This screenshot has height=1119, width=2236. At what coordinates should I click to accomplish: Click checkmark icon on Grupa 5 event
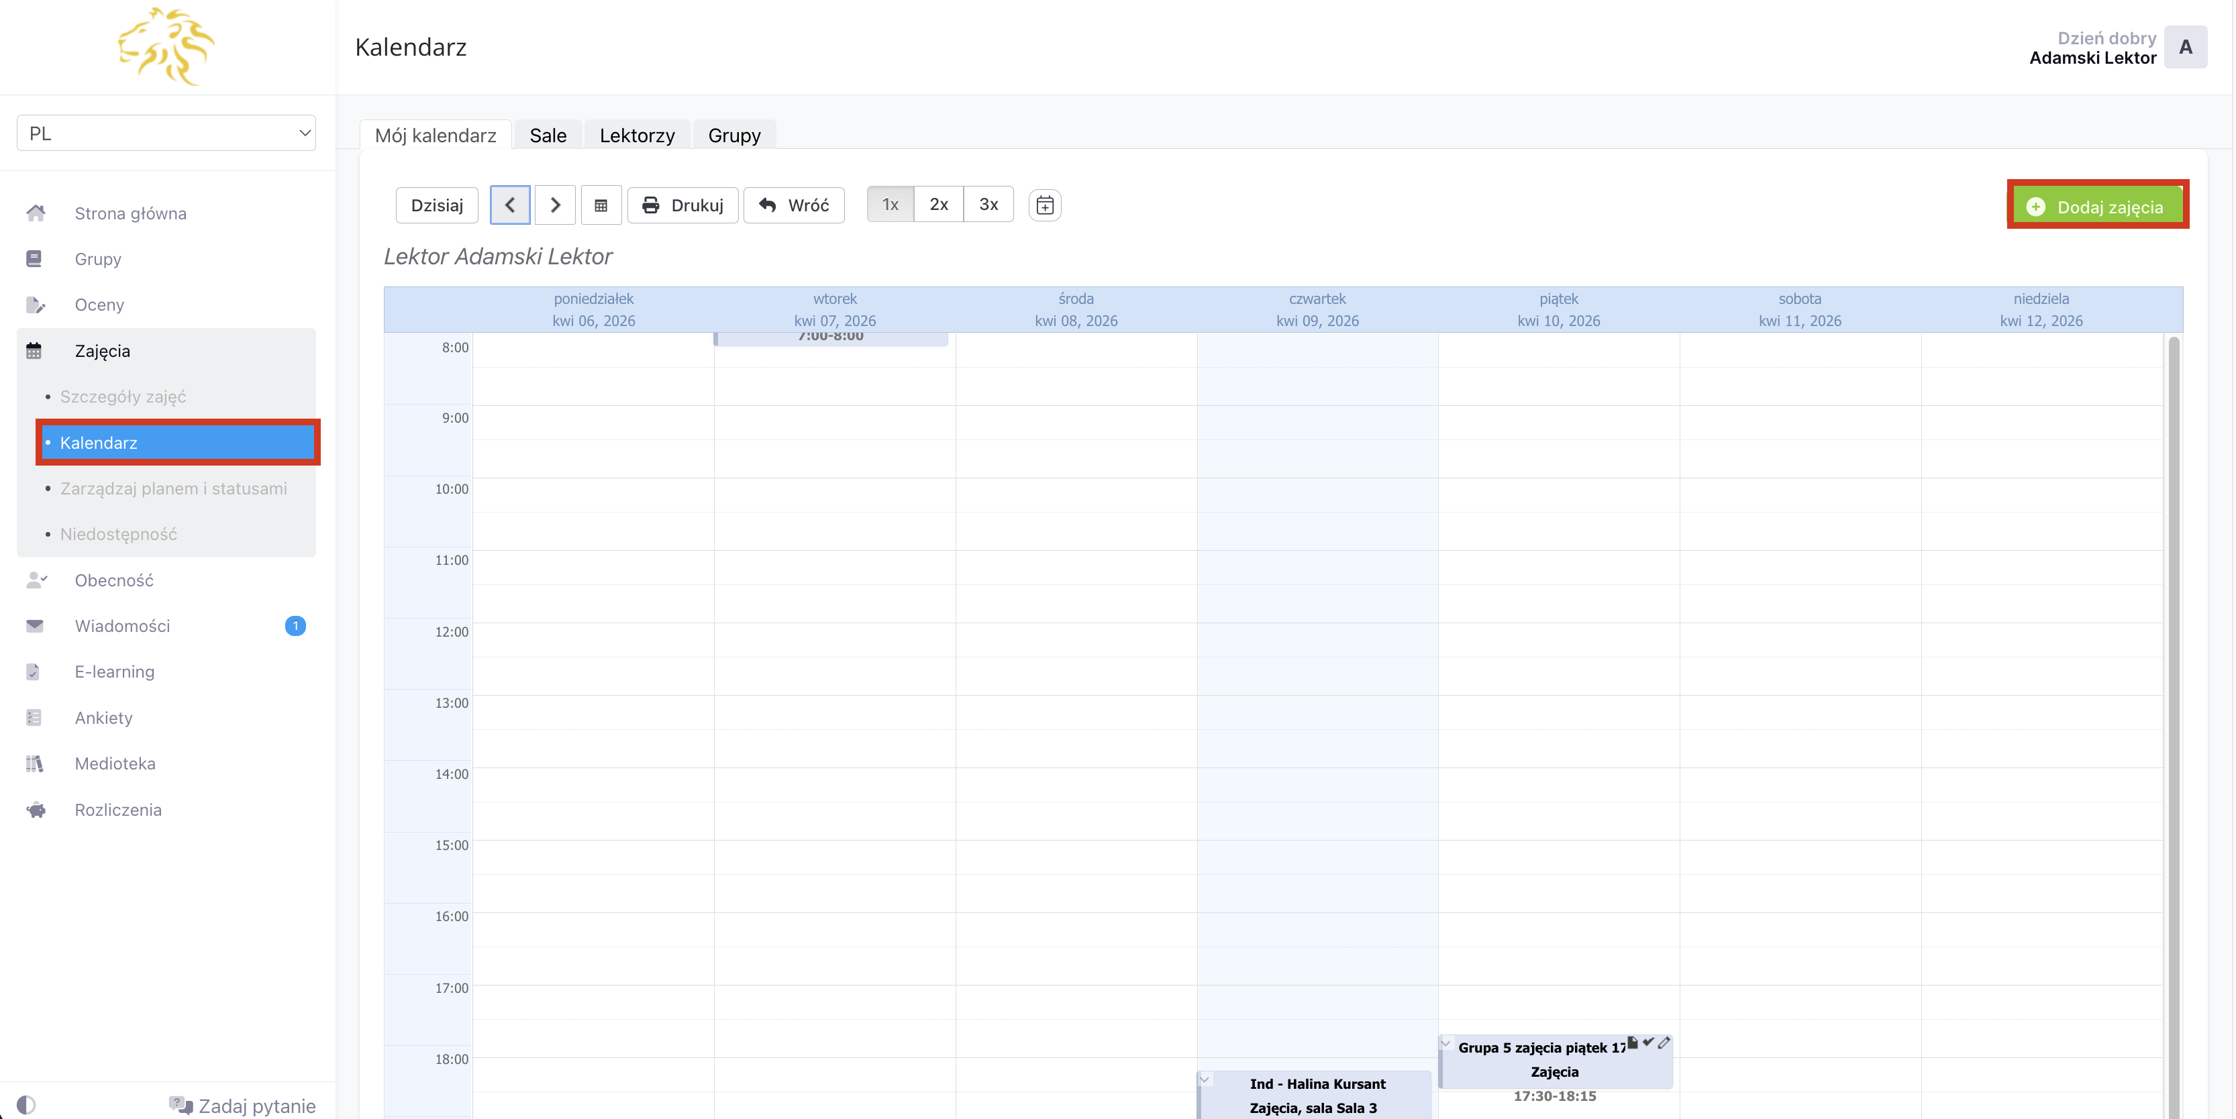(x=1647, y=1043)
